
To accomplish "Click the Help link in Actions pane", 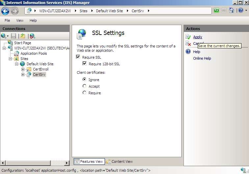I will click(x=197, y=52).
